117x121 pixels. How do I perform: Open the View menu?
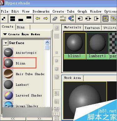(26, 11)
